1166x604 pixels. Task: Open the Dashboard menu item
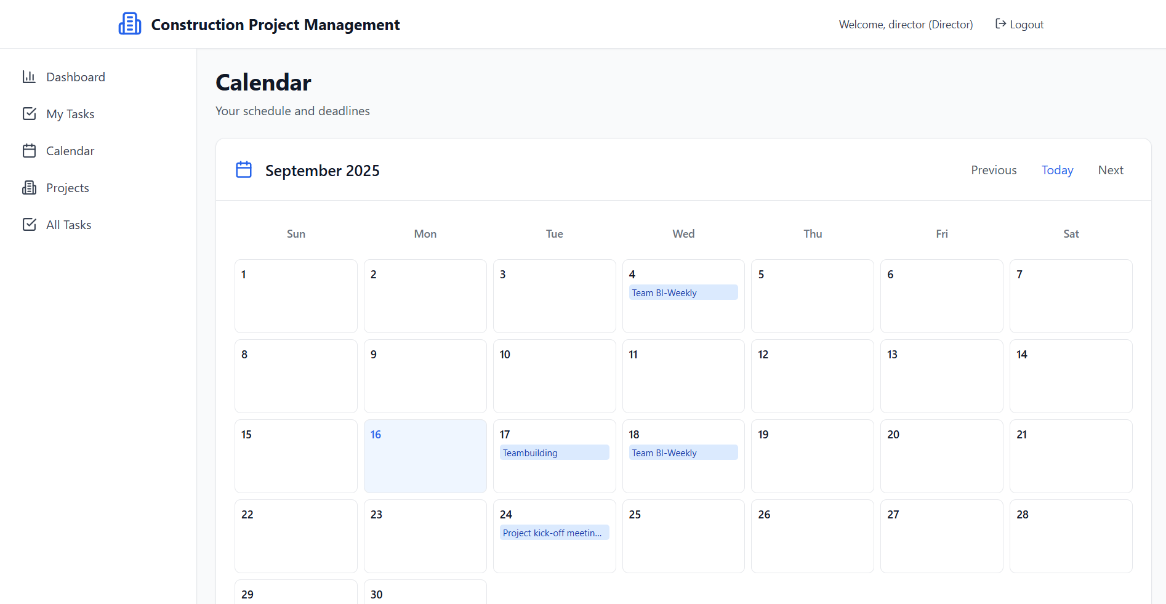click(x=75, y=77)
